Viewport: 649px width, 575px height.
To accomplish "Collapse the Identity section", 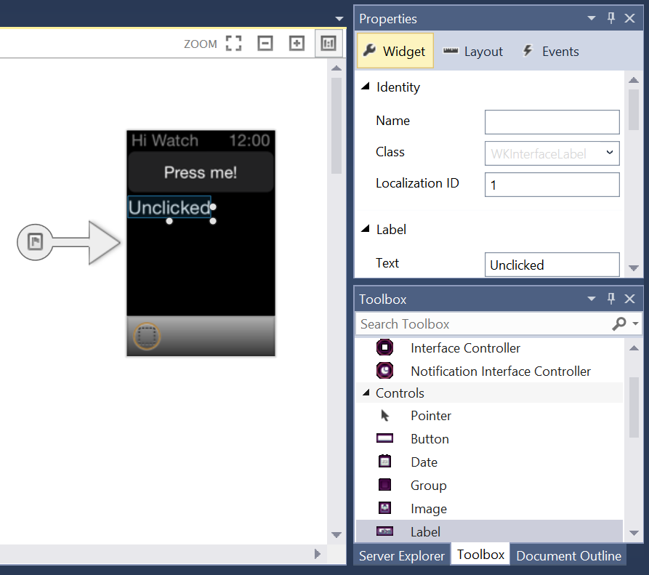I will click(x=366, y=86).
